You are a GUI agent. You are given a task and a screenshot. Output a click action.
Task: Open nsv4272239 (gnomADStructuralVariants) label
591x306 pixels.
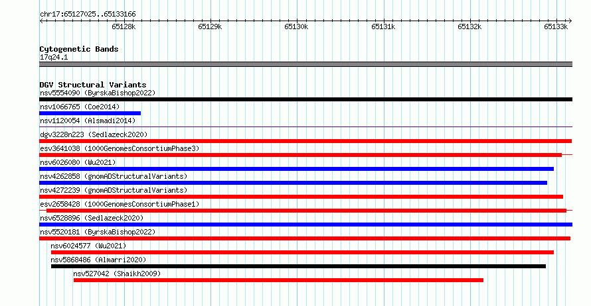click(x=114, y=190)
